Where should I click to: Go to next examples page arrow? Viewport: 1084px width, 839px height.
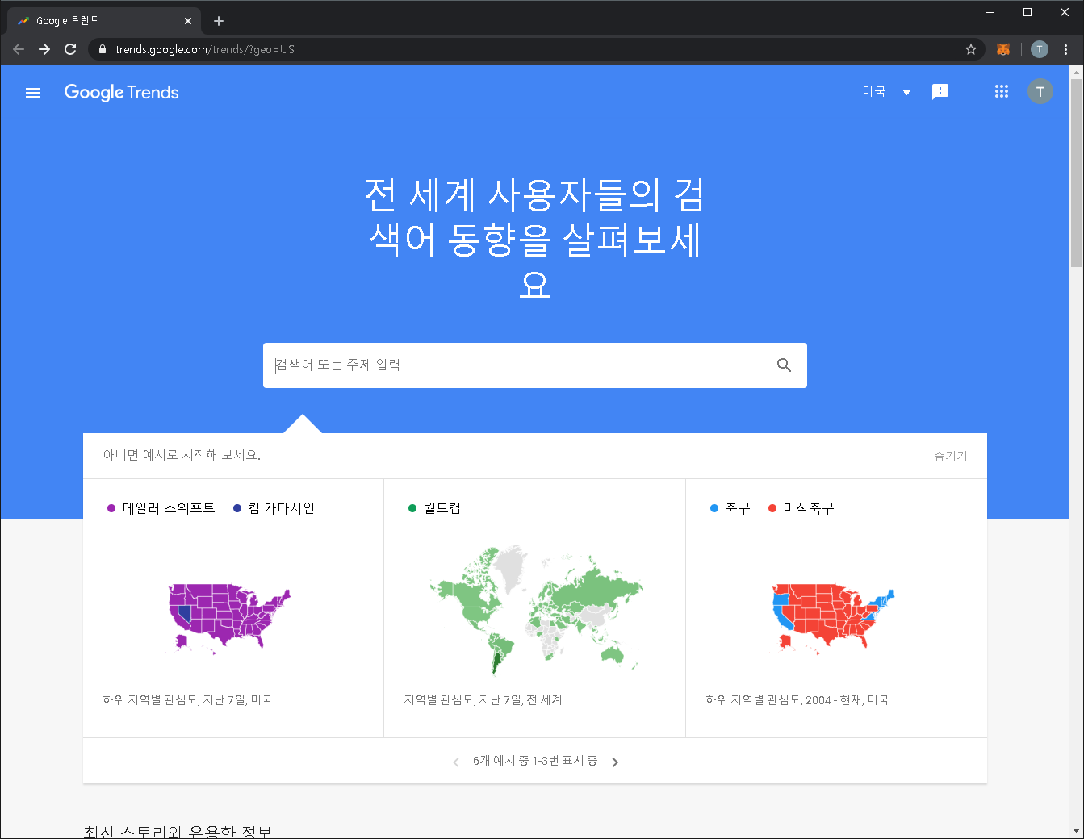[x=615, y=762]
